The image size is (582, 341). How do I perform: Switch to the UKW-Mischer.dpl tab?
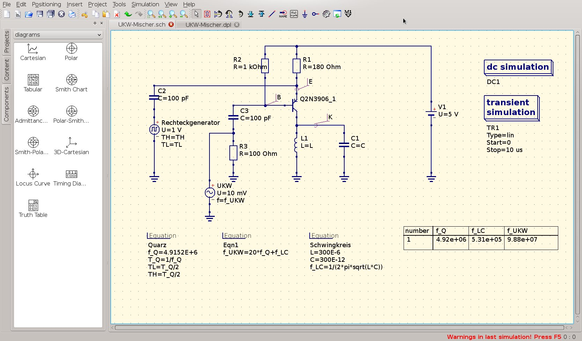pyautogui.click(x=208, y=25)
